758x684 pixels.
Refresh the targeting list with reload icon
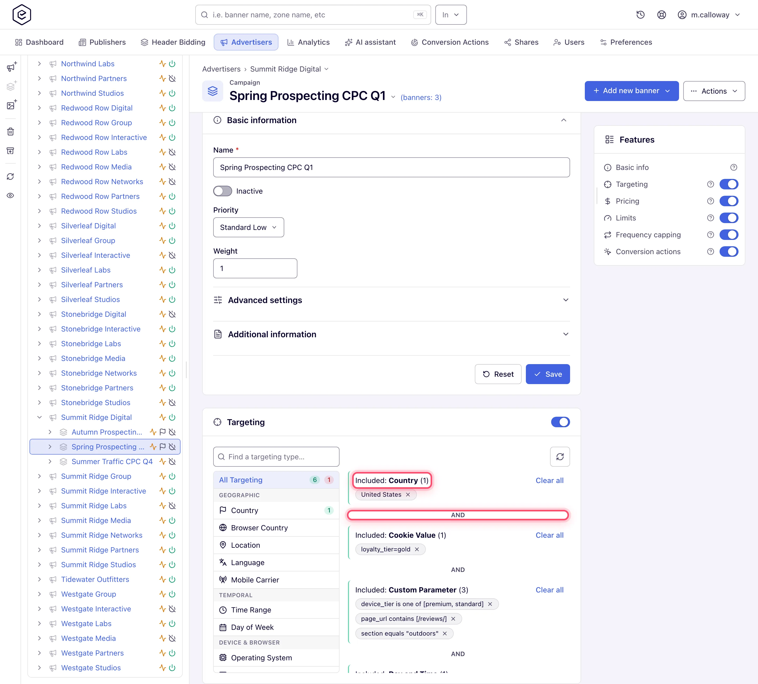click(x=560, y=457)
